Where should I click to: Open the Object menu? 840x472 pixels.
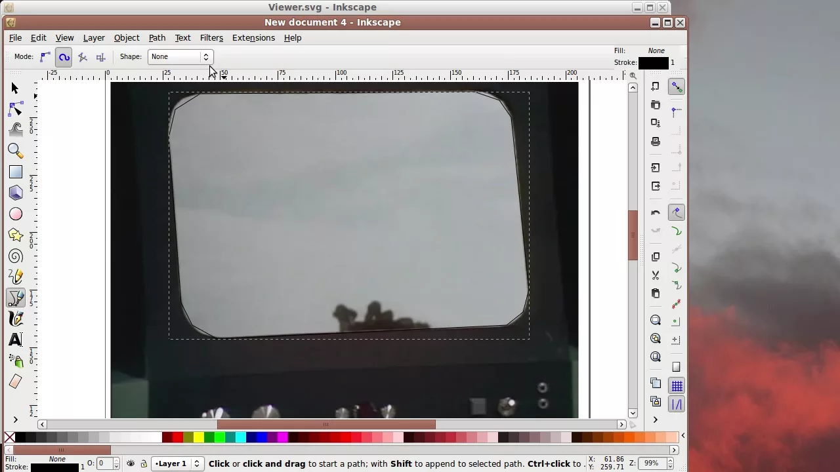pos(127,38)
